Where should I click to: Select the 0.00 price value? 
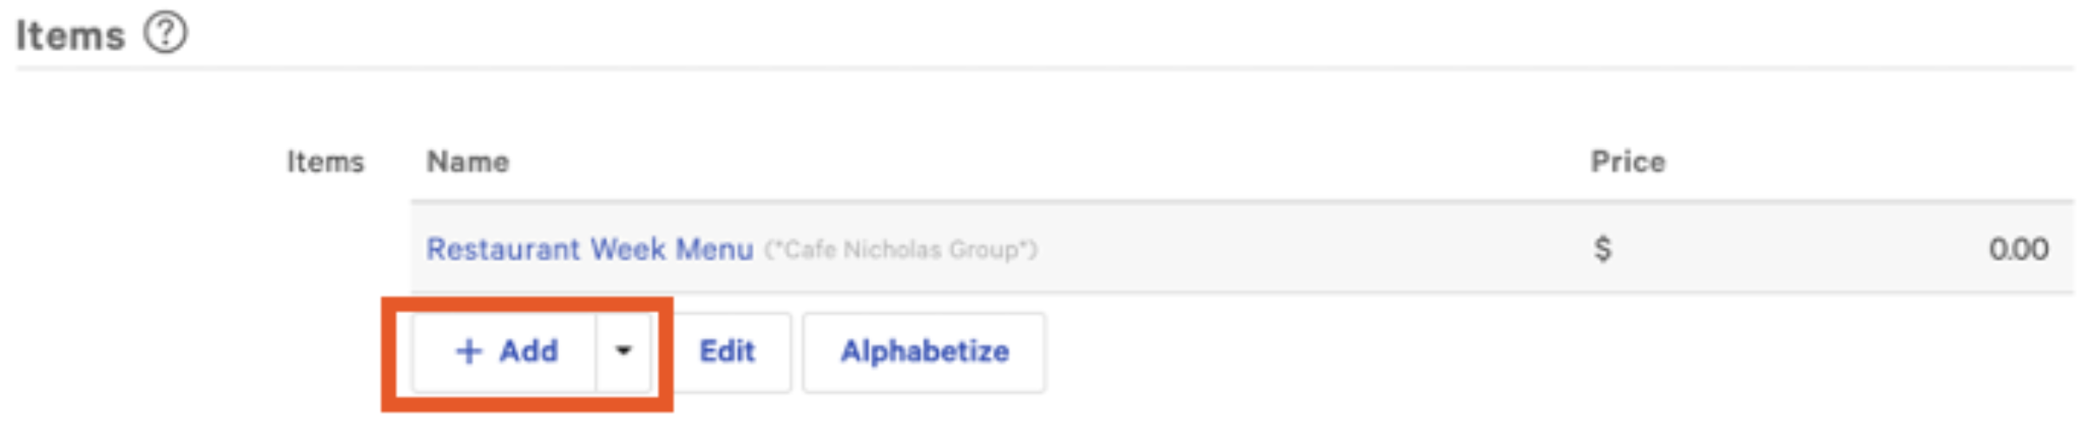2019,250
